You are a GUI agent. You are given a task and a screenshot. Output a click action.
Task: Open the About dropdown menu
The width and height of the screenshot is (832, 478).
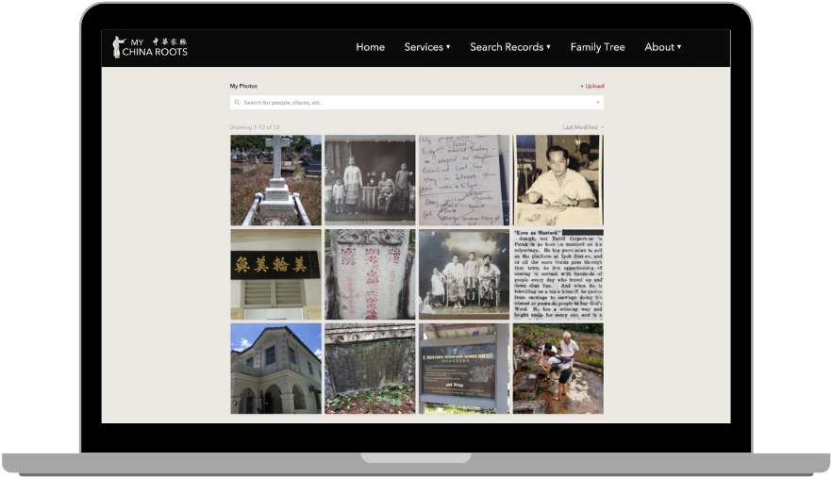pos(662,47)
